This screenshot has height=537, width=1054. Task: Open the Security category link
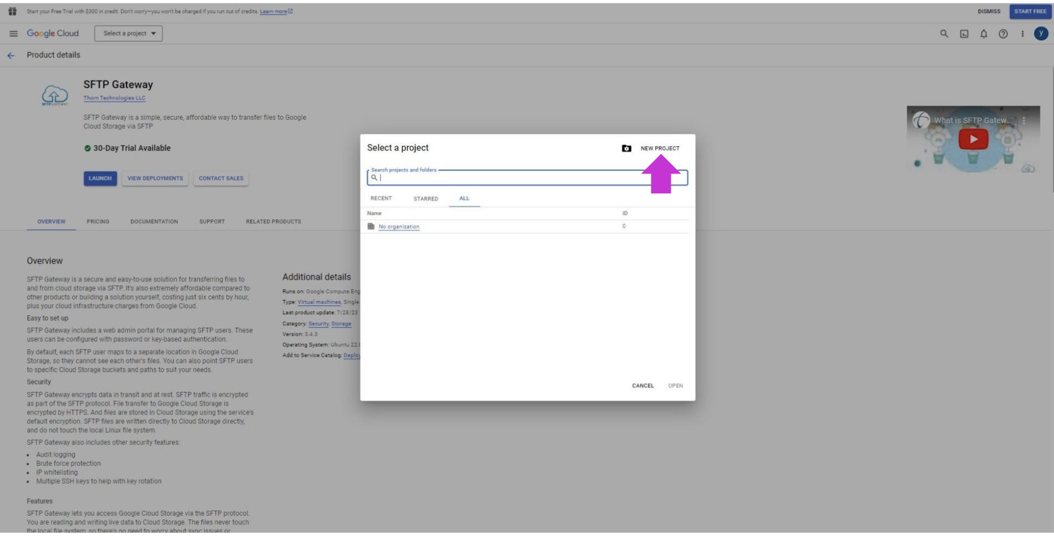pyautogui.click(x=318, y=324)
